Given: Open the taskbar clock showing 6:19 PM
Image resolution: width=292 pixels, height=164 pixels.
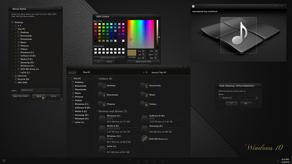Looking at the screenshot, I should (285, 161).
